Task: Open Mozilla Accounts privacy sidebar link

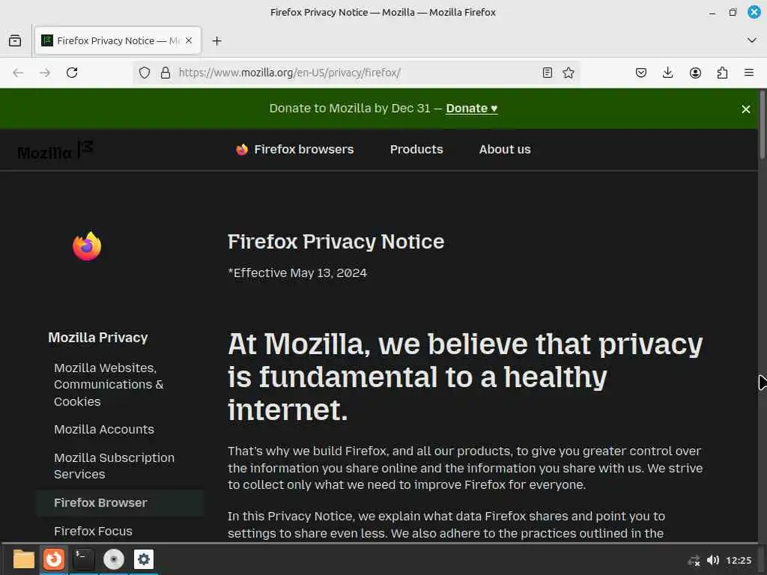Action: pyautogui.click(x=104, y=430)
